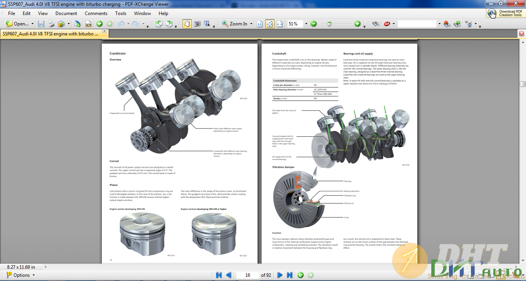526x281 pixels.
Task: Toggle the Fit Page view
Action: 270,24
